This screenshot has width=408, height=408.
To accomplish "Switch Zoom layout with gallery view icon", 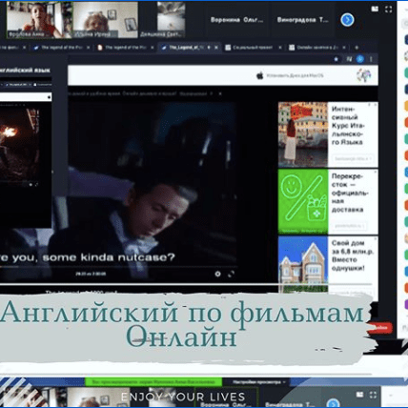I will tap(375, 9).
